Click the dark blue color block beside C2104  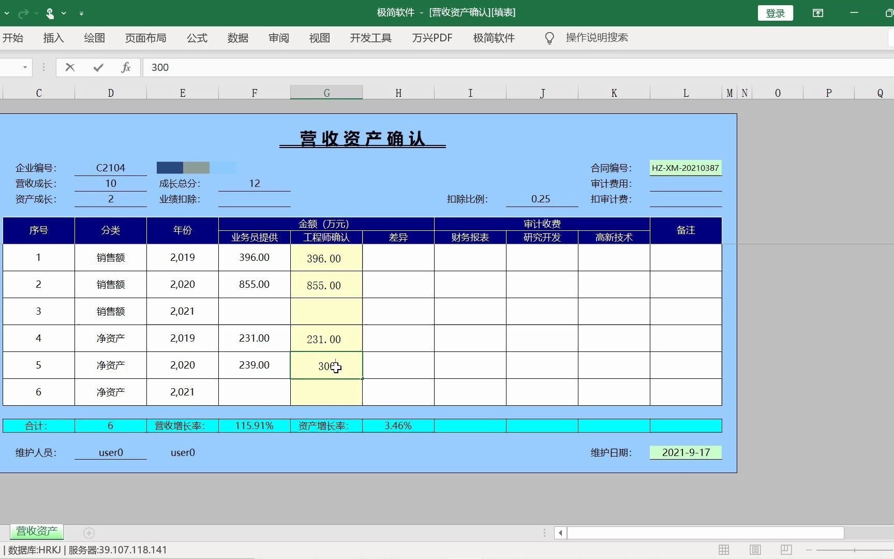coord(170,168)
